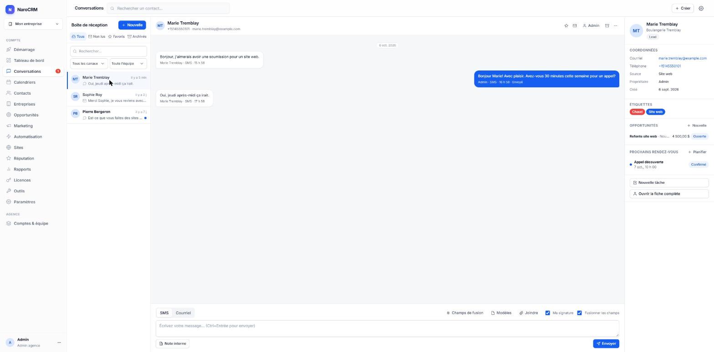This screenshot has width=714, height=352.
Task: Toggle Fusionner les champs checkbox
Action: [x=580, y=313]
